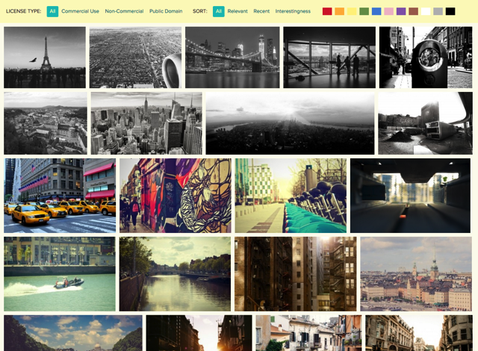The width and height of the screenshot is (478, 351).
Task: Filter by the purple color swatch
Action: coord(401,11)
